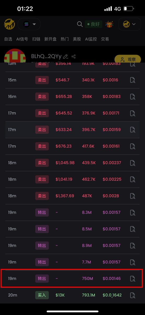Expand the account avatar dropdown
The image size is (145, 315).
pyautogui.click(x=130, y=24)
